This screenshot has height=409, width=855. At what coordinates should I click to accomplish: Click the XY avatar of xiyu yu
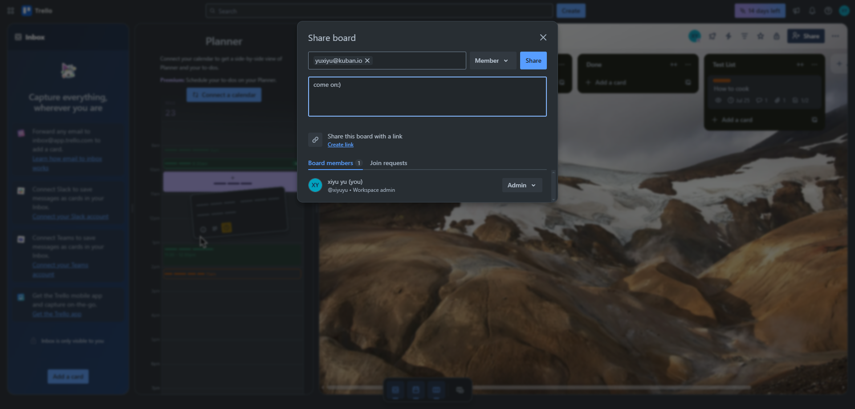pyautogui.click(x=315, y=185)
